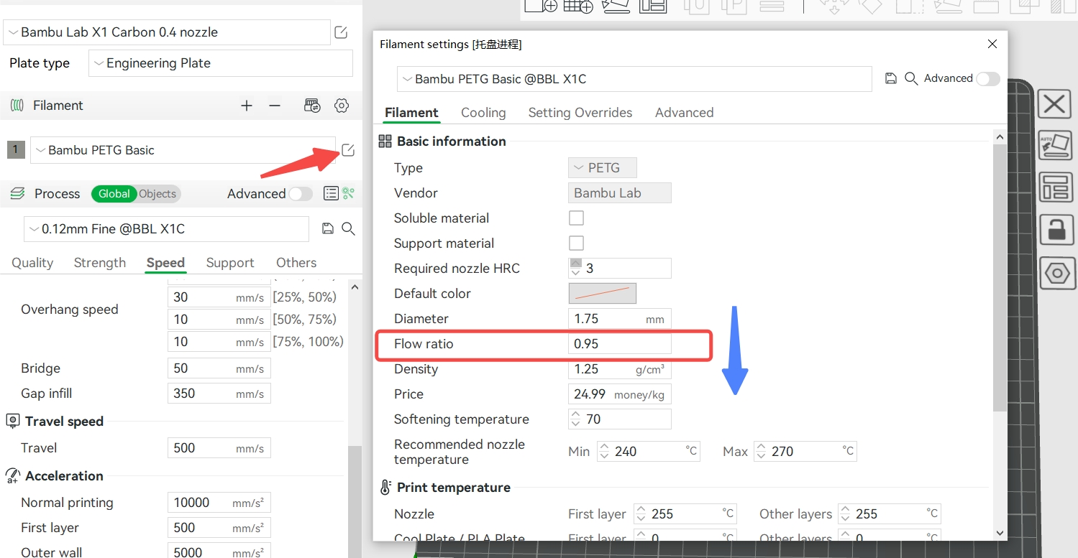Switch process scope to Objects

[157, 194]
